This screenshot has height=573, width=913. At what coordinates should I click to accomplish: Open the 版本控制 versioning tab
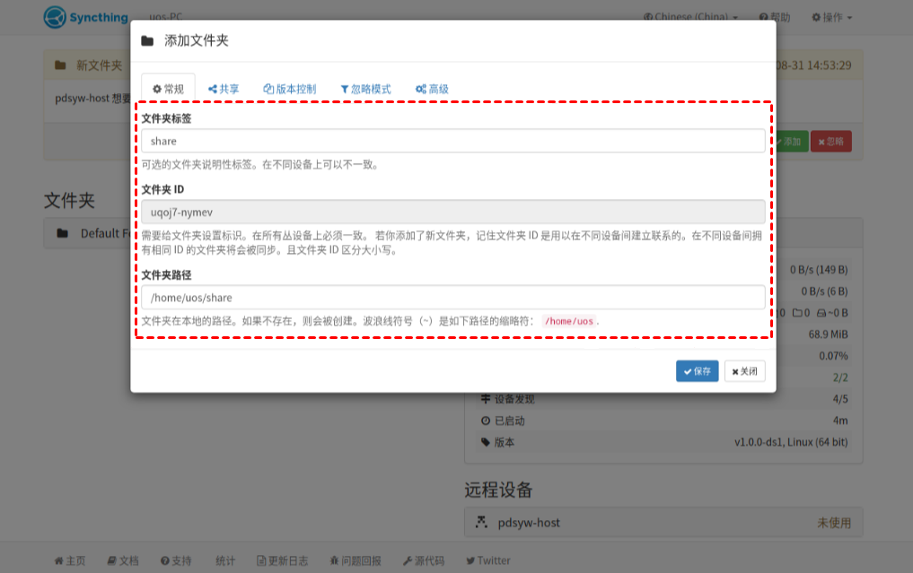coord(289,89)
